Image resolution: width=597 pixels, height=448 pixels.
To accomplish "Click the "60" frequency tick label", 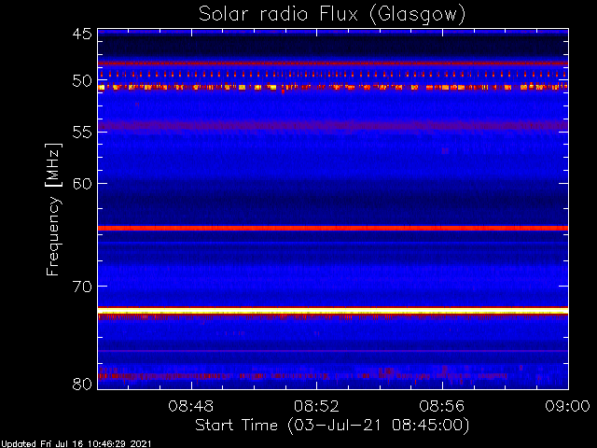I will coord(82,184).
